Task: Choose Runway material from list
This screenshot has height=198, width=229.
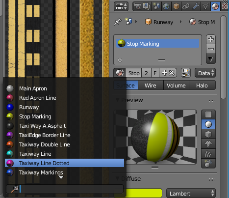Action: pyautogui.click(x=64, y=107)
